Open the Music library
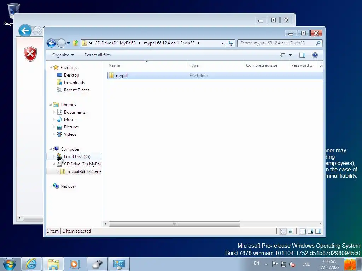The width and height of the screenshot is (362, 271). tap(70, 119)
